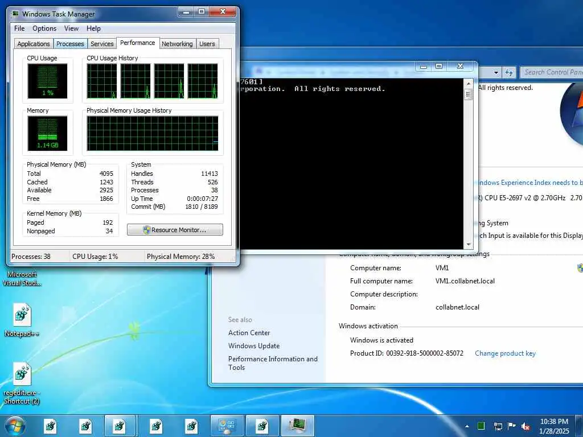The width and height of the screenshot is (583, 437).
Task: Open the Options menu in Task Manager
Action: click(x=44, y=28)
